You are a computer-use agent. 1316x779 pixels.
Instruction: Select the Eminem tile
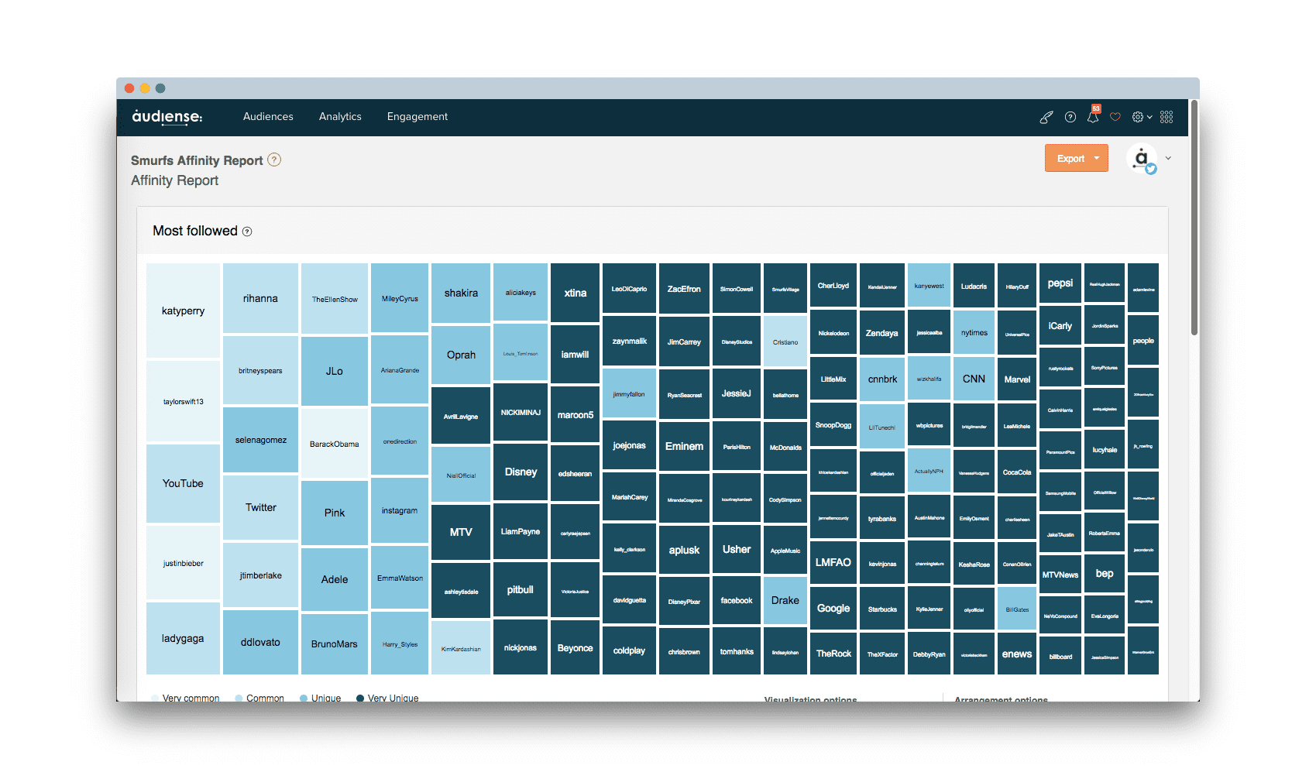[684, 446]
